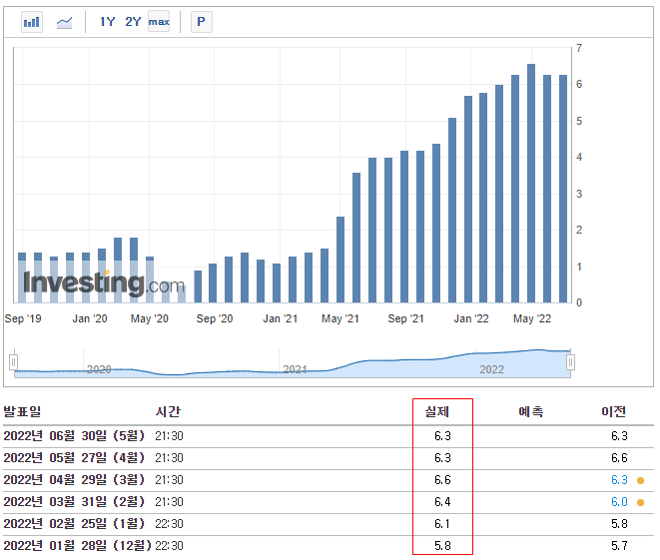Select row 2022년 02월 25일 (1월)
The width and height of the screenshot is (660, 560).
pyautogui.click(x=329, y=524)
